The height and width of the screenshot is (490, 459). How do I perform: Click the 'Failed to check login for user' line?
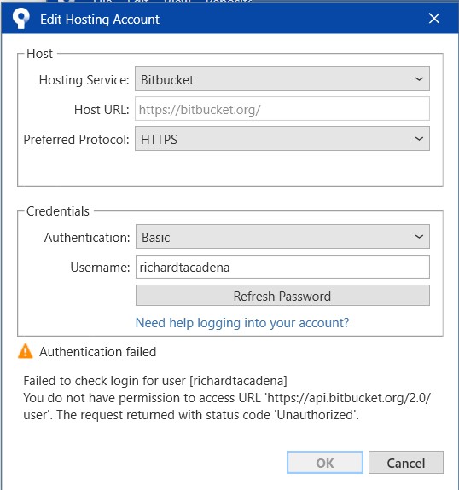155,381
